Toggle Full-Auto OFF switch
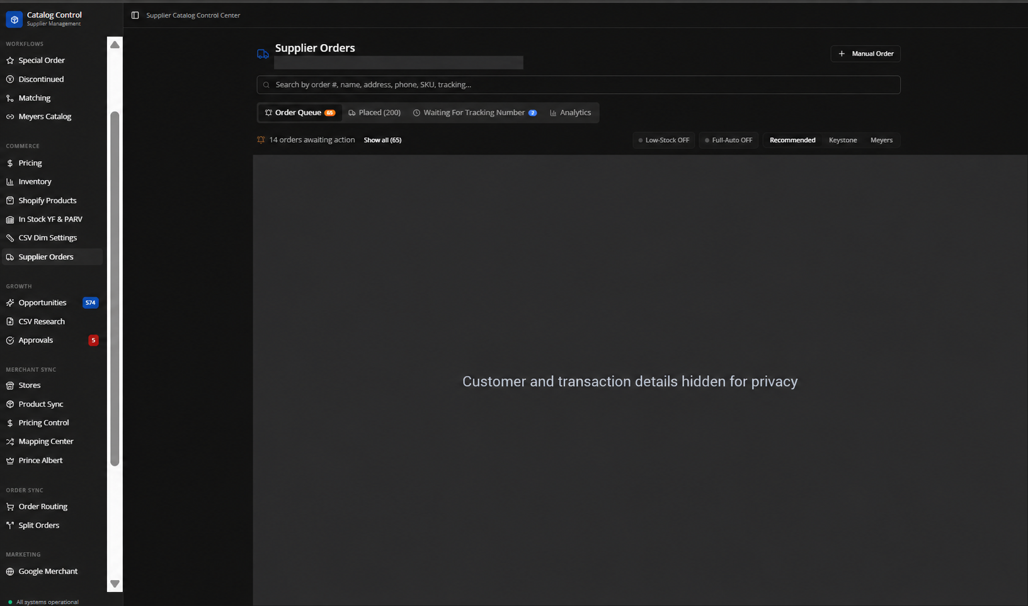The height and width of the screenshot is (606, 1028). click(729, 140)
